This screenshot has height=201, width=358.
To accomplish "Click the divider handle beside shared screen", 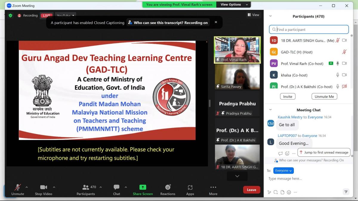I will pyautogui.click(x=209, y=103).
